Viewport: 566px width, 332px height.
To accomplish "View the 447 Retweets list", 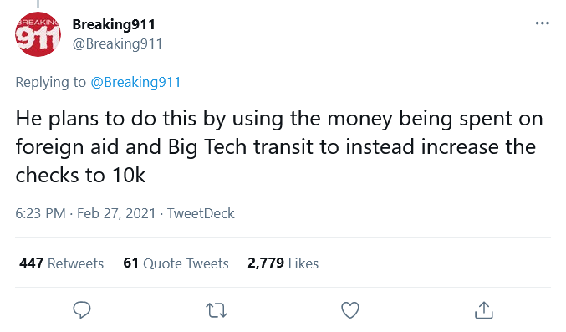I will pyautogui.click(x=61, y=263).
